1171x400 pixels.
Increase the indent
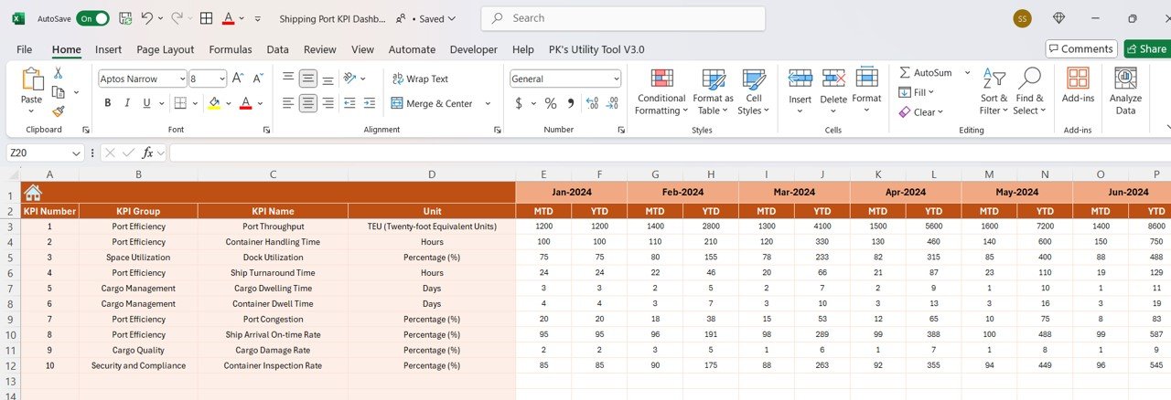coord(370,103)
